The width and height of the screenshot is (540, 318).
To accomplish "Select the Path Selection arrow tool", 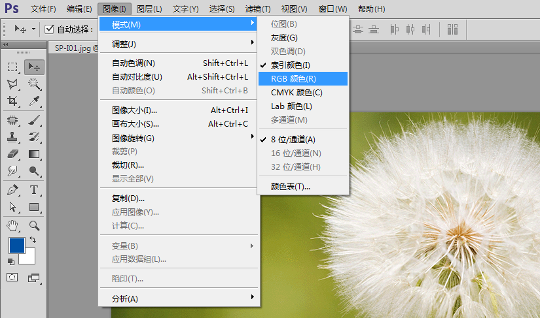I will [x=12, y=207].
